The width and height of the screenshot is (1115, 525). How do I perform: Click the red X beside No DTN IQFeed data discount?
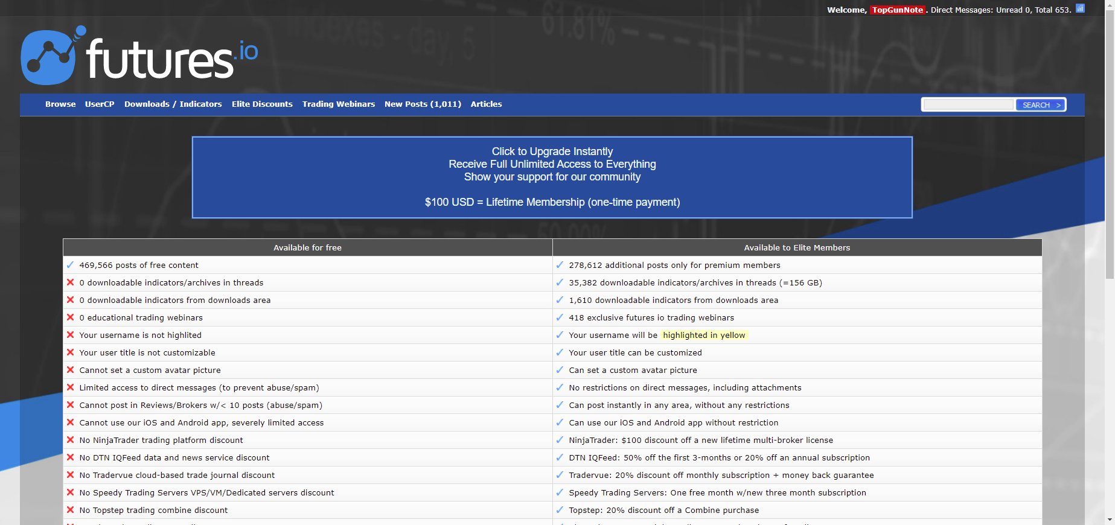click(x=70, y=457)
